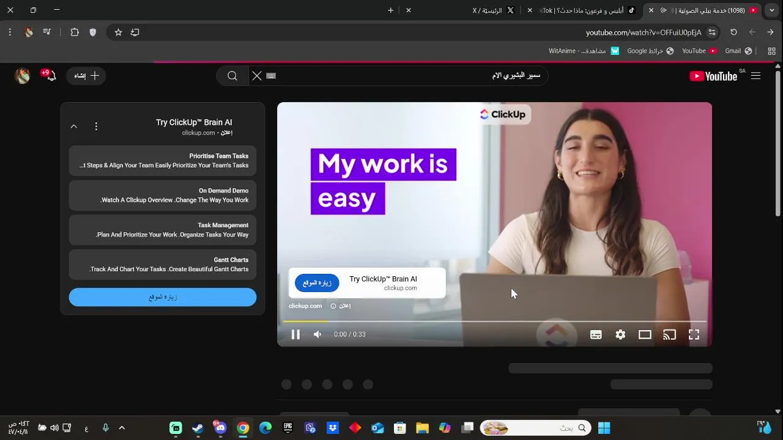The height and width of the screenshot is (440, 783).
Task: Pause the ad video
Action: (x=295, y=334)
